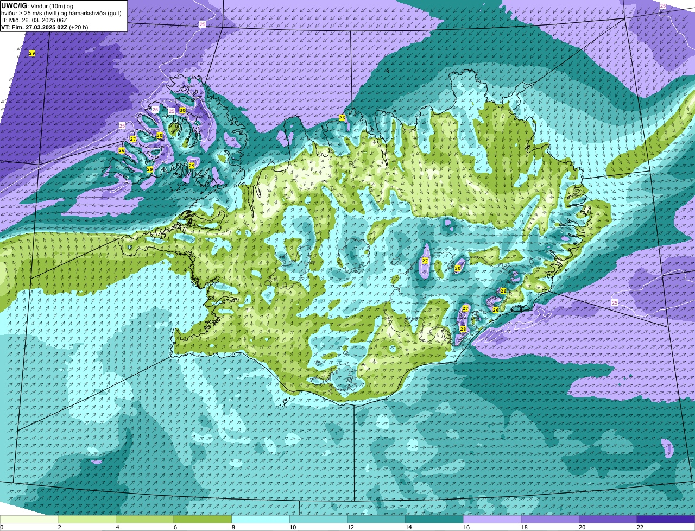Click white 25 contour label in top-right corner

coord(663,6)
